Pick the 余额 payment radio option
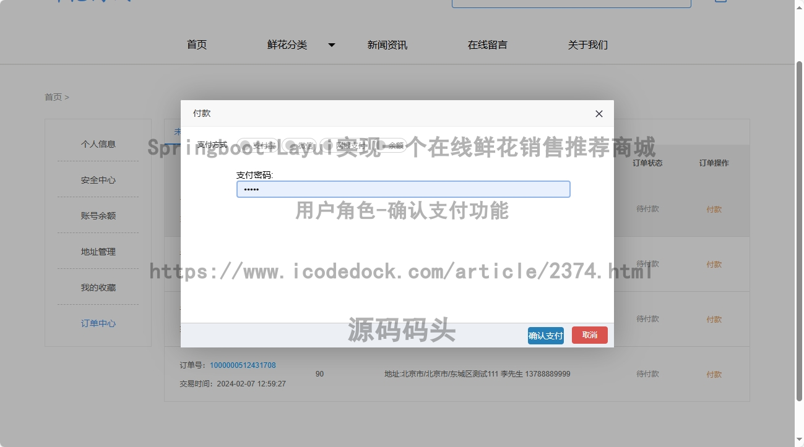Image resolution: width=804 pixels, height=447 pixels. coord(390,146)
